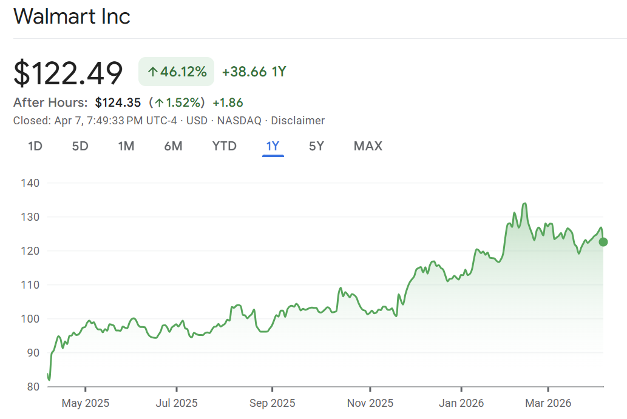Click the Nov 2025 axis label
Viewport: 627px width, 419px height.
pyautogui.click(x=369, y=403)
